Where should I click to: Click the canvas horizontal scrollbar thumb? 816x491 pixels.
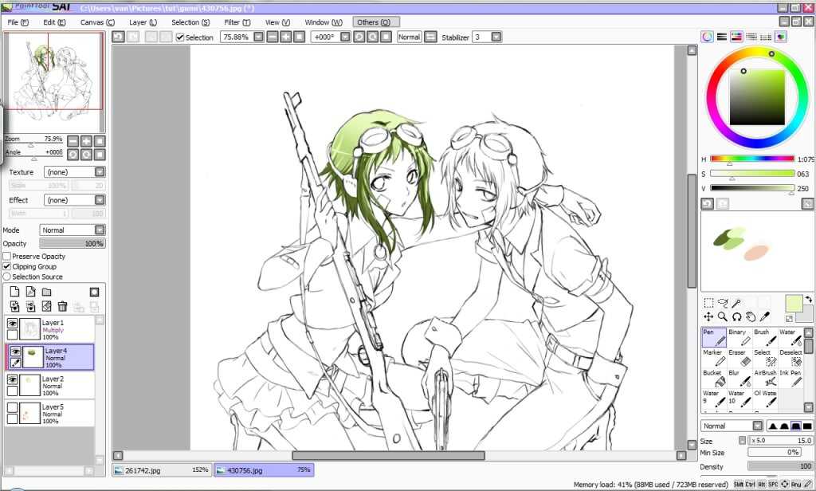pyautogui.click(x=388, y=456)
